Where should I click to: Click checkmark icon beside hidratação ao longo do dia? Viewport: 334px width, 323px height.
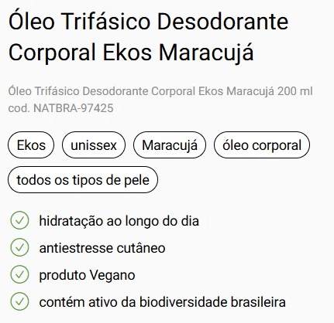(x=19, y=220)
